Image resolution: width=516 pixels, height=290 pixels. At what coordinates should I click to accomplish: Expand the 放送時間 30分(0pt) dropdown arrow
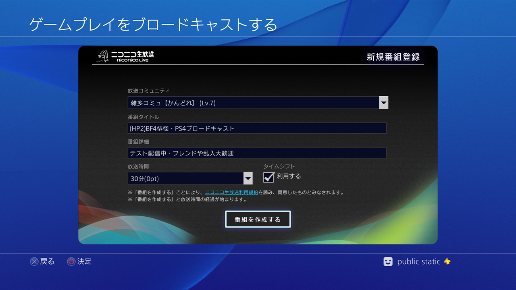[x=248, y=178]
